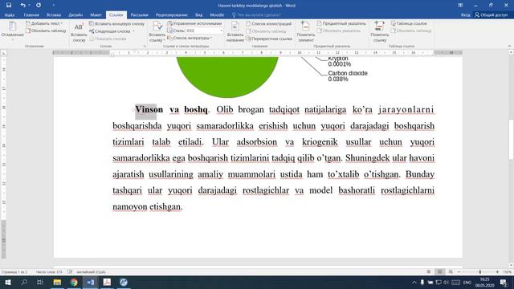Go to Следующая сноска
Screen dimensions: 514x289
coord(110,31)
